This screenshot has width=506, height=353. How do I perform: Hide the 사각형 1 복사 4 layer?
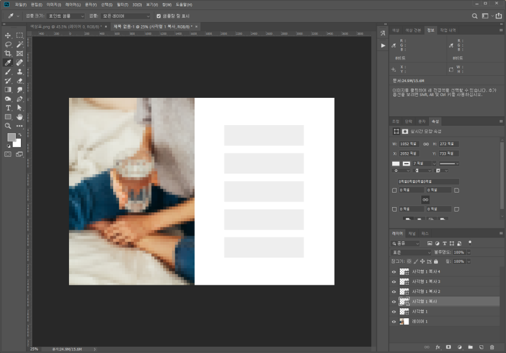tap(393, 272)
